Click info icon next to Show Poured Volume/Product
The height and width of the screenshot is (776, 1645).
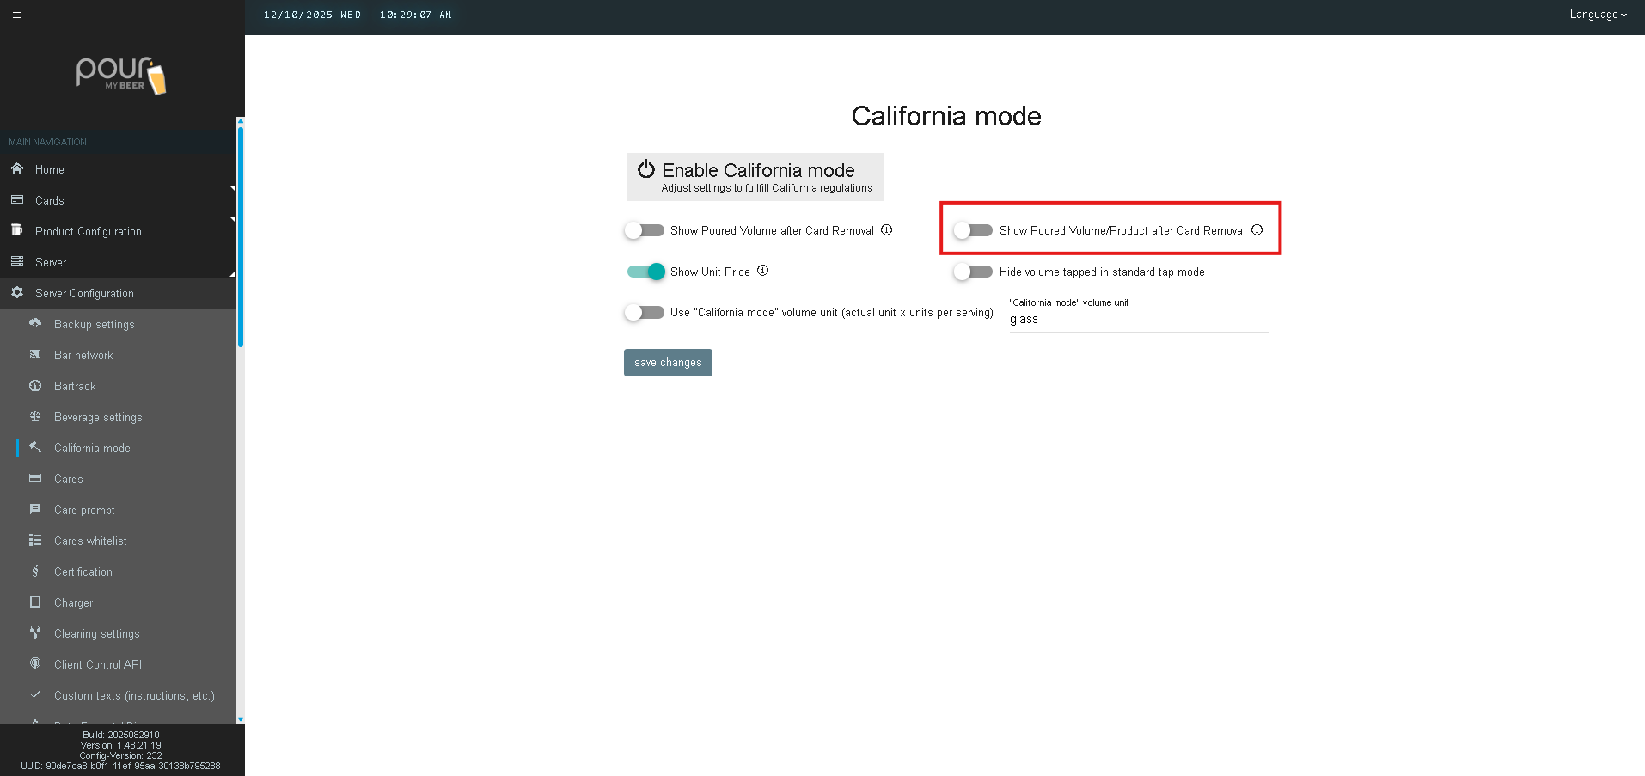pyautogui.click(x=1257, y=230)
